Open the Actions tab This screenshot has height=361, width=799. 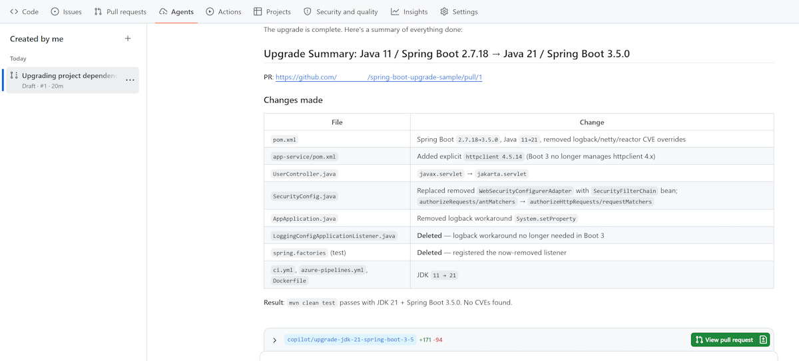(224, 12)
